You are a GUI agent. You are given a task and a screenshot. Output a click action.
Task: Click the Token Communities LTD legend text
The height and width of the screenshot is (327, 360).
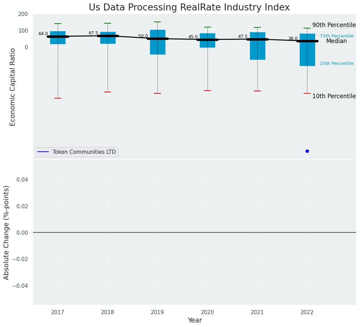pos(84,152)
